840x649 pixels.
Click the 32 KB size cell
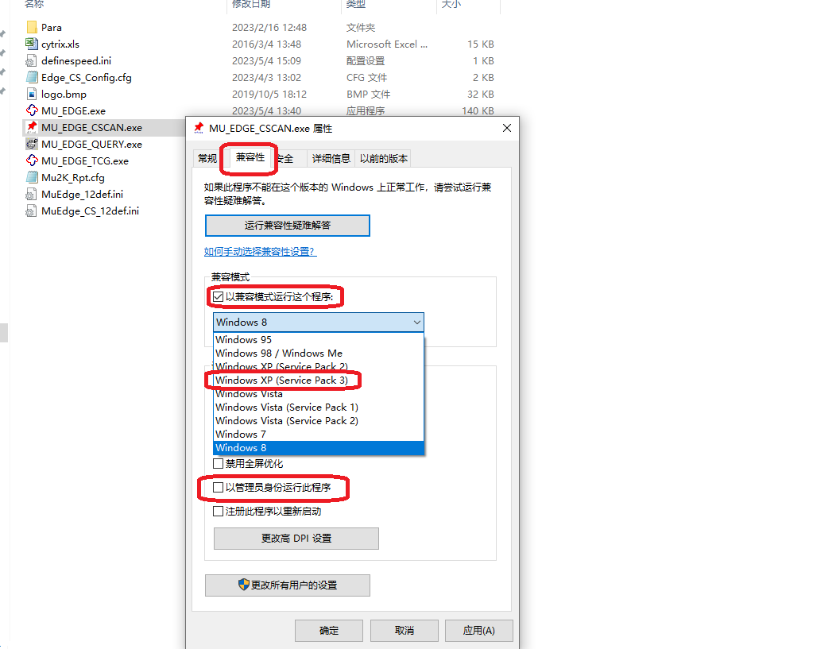pyautogui.click(x=481, y=95)
